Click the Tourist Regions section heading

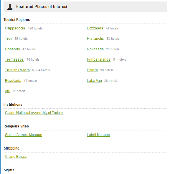17,20
